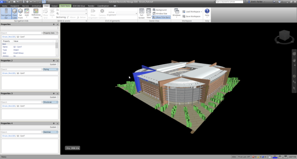Viewport: 297px width, 159px height.
Task: Pin the Properties 3 panel
Action: [54, 94]
